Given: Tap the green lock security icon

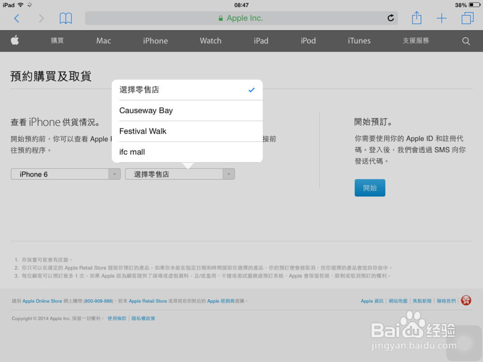Looking at the screenshot, I should point(221,18).
